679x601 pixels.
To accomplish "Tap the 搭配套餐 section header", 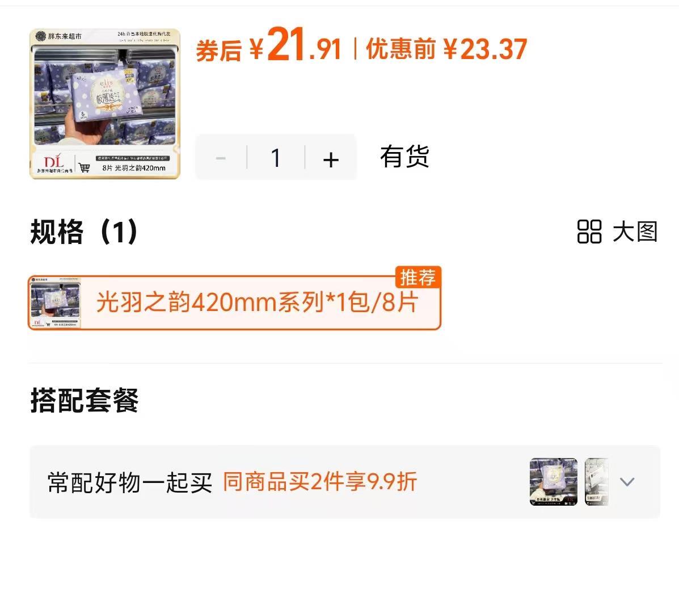I will point(85,400).
